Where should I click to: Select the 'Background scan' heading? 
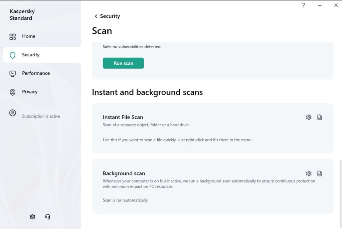tap(124, 173)
